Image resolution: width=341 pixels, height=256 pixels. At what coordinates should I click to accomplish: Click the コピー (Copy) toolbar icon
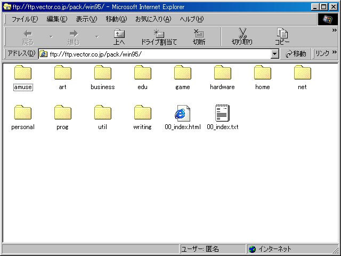click(282, 33)
